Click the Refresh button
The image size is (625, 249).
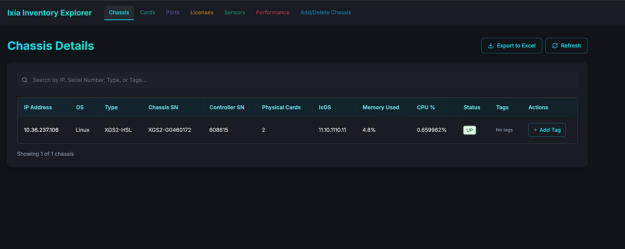point(566,46)
